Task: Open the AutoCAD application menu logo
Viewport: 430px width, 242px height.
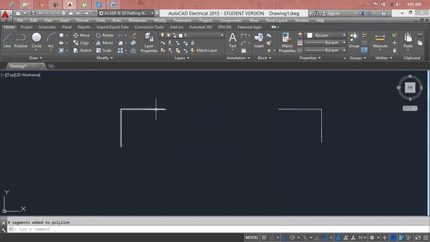Action: coord(5,15)
